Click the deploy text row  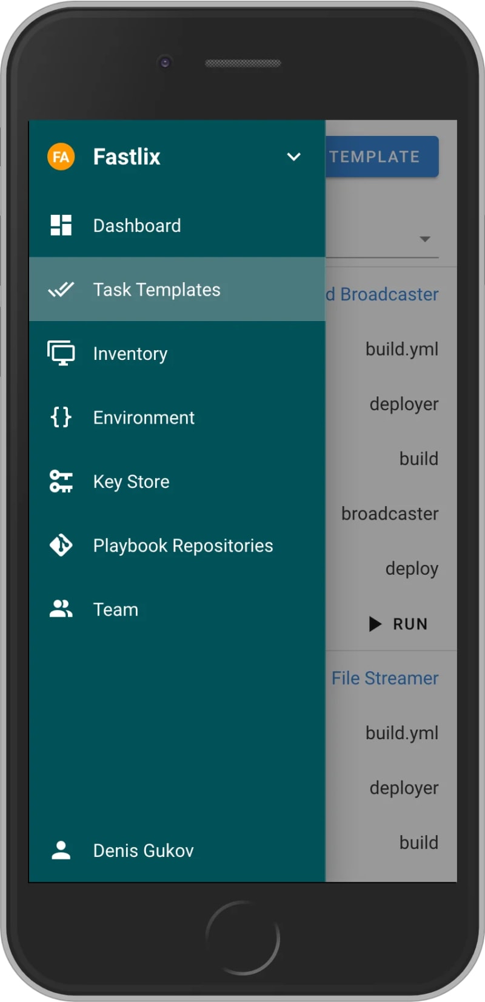tap(412, 569)
